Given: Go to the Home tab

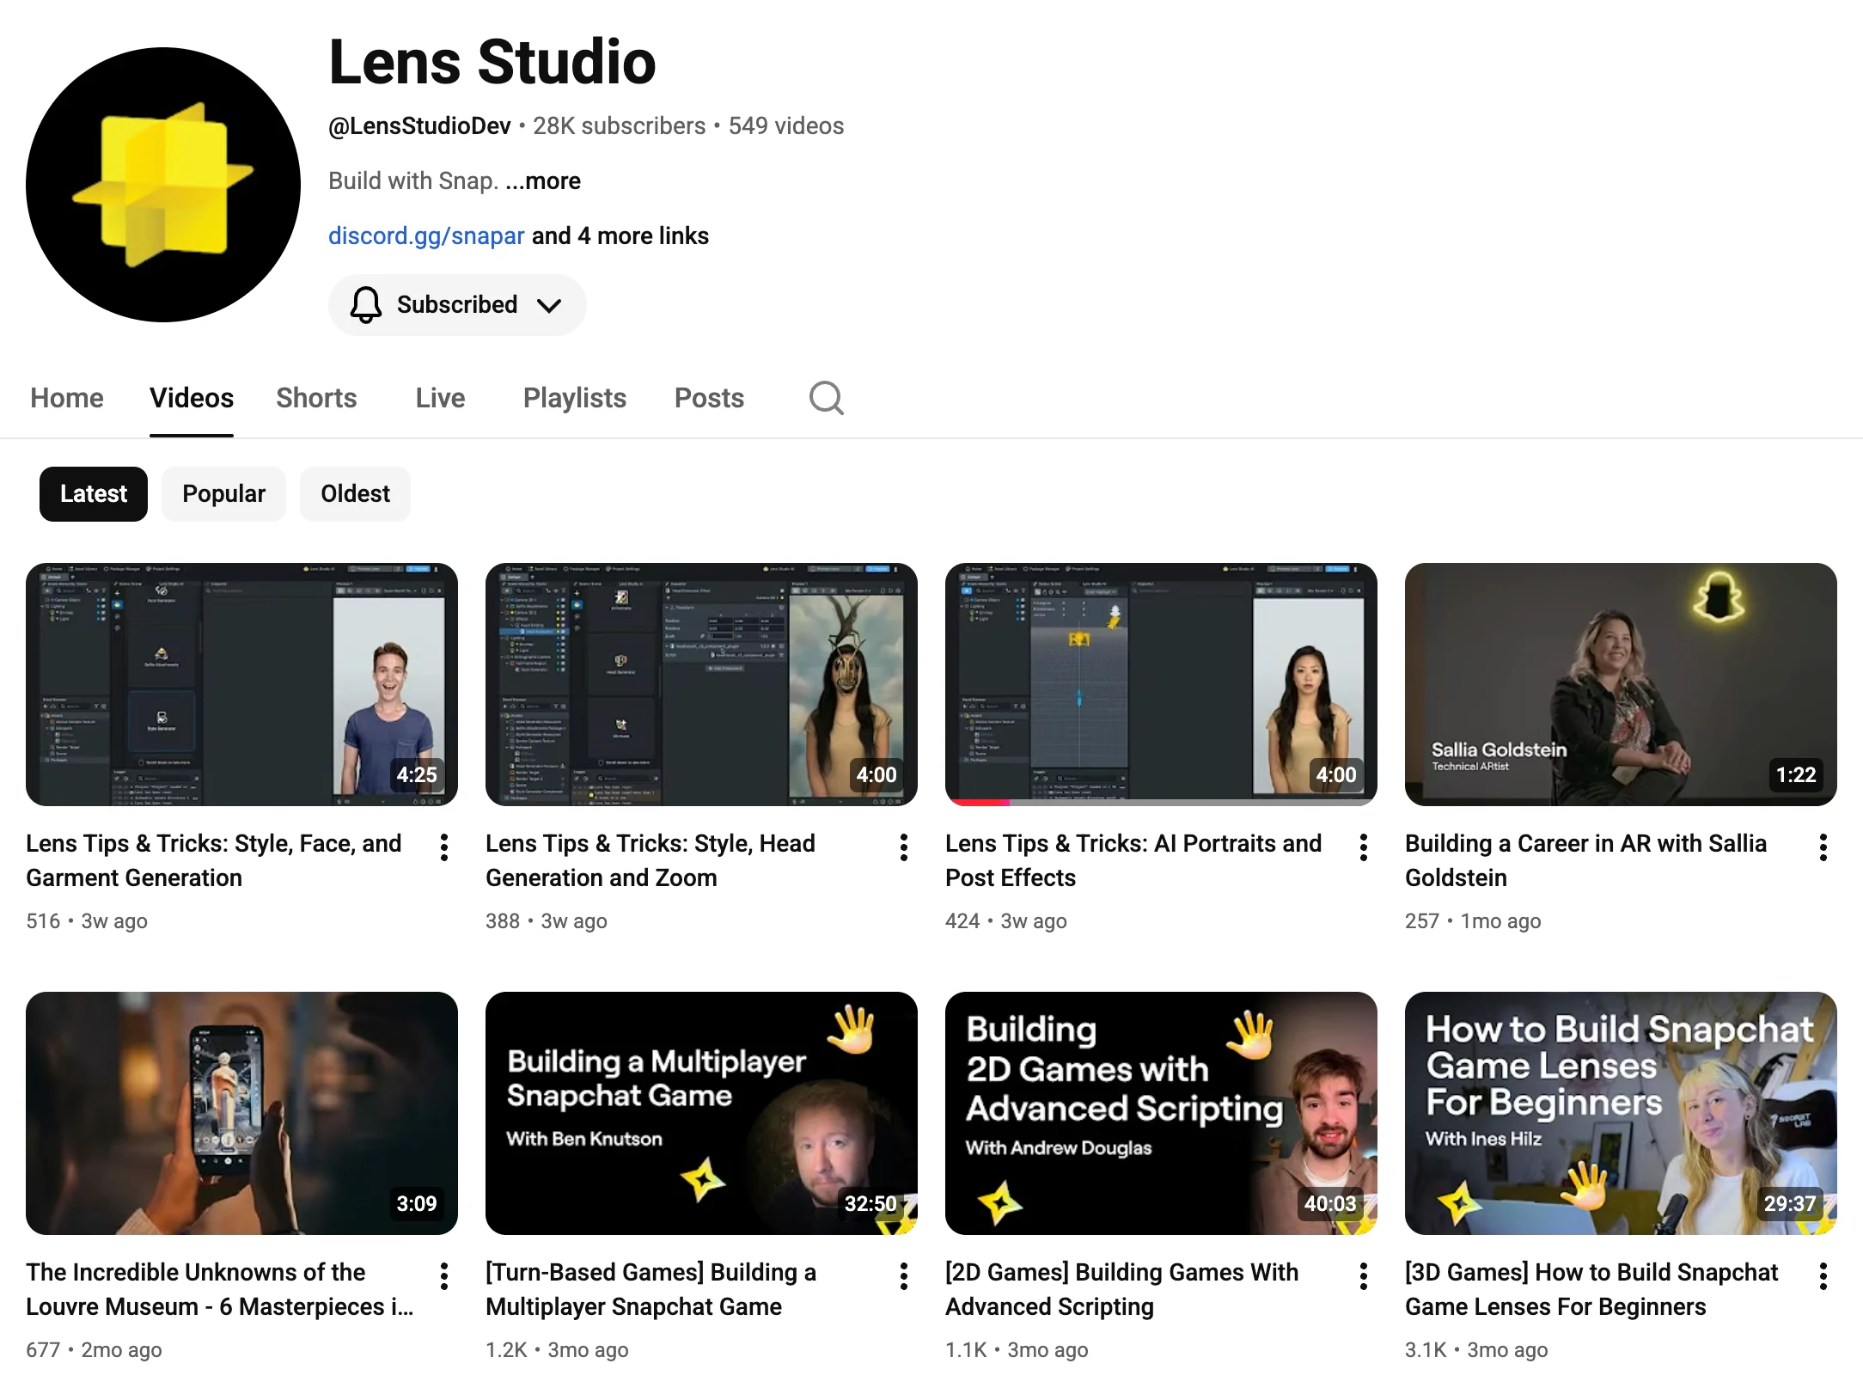Looking at the screenshot, I should tap(67, 398).
